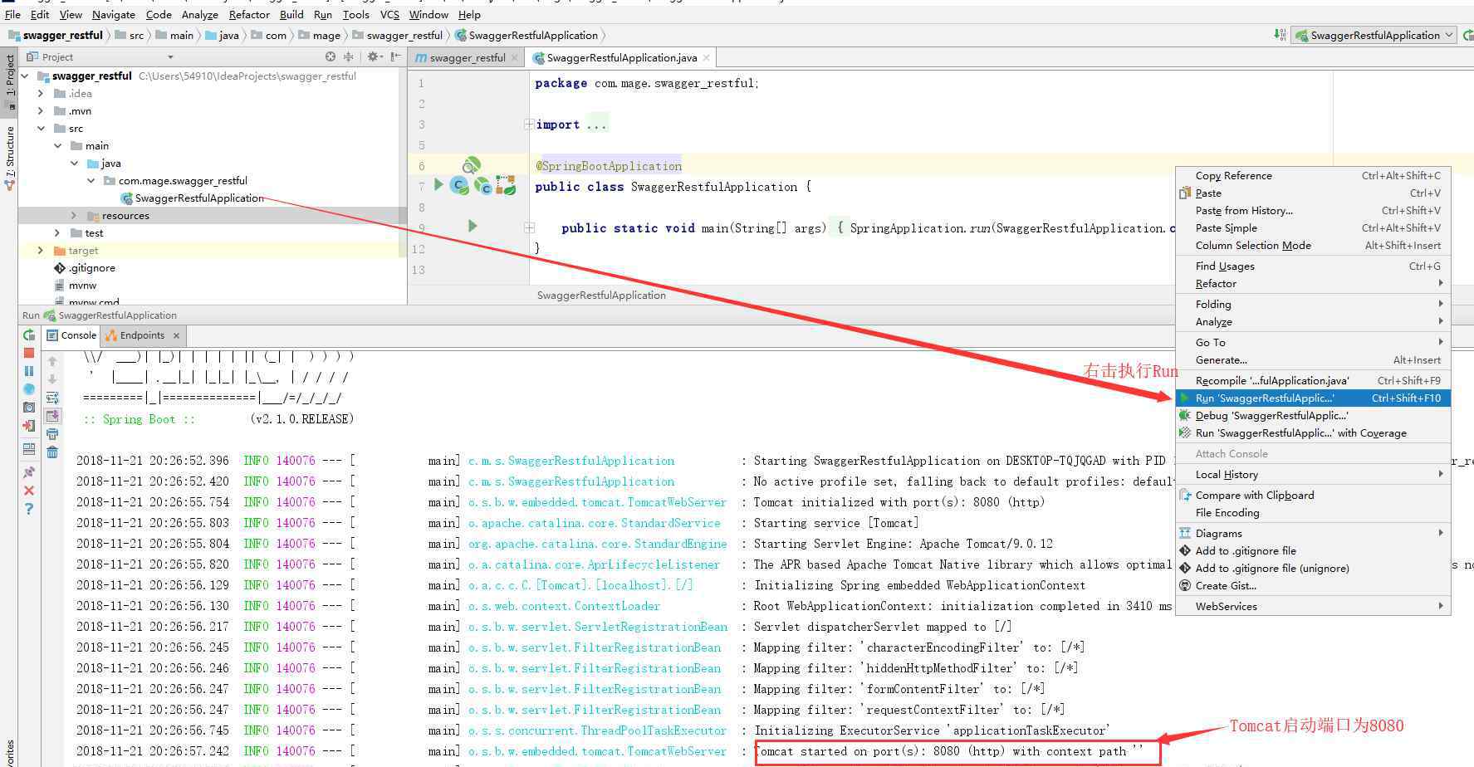Close the SwaggerRestfulApplication.java editor tab
1474x767 pixels.
pyautogui.click(x=707, y=57)
